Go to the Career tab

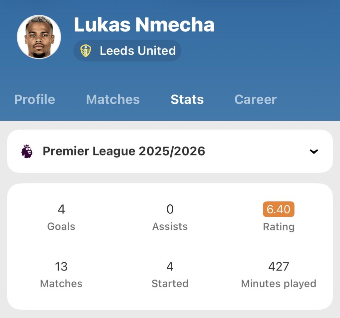255,99
